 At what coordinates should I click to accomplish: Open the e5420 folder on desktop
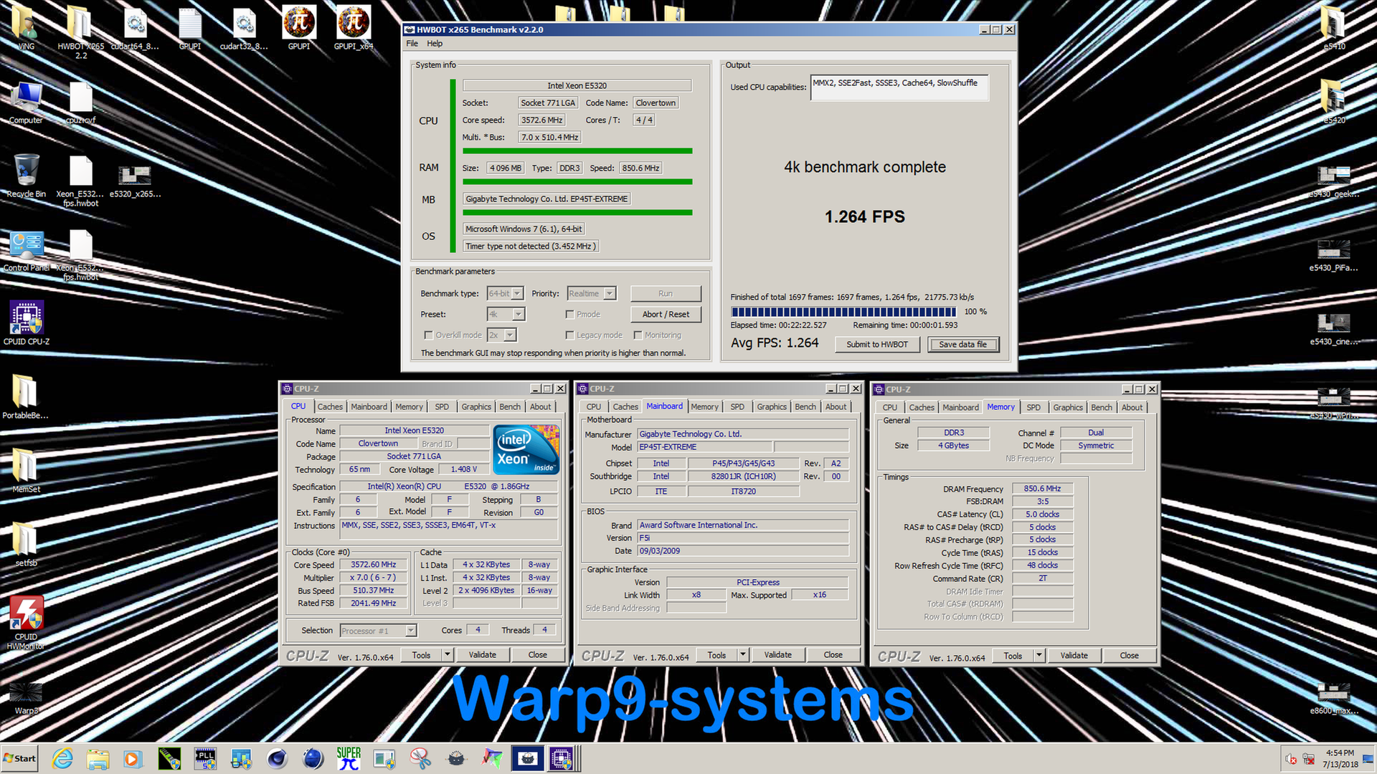click(1334, 102)
